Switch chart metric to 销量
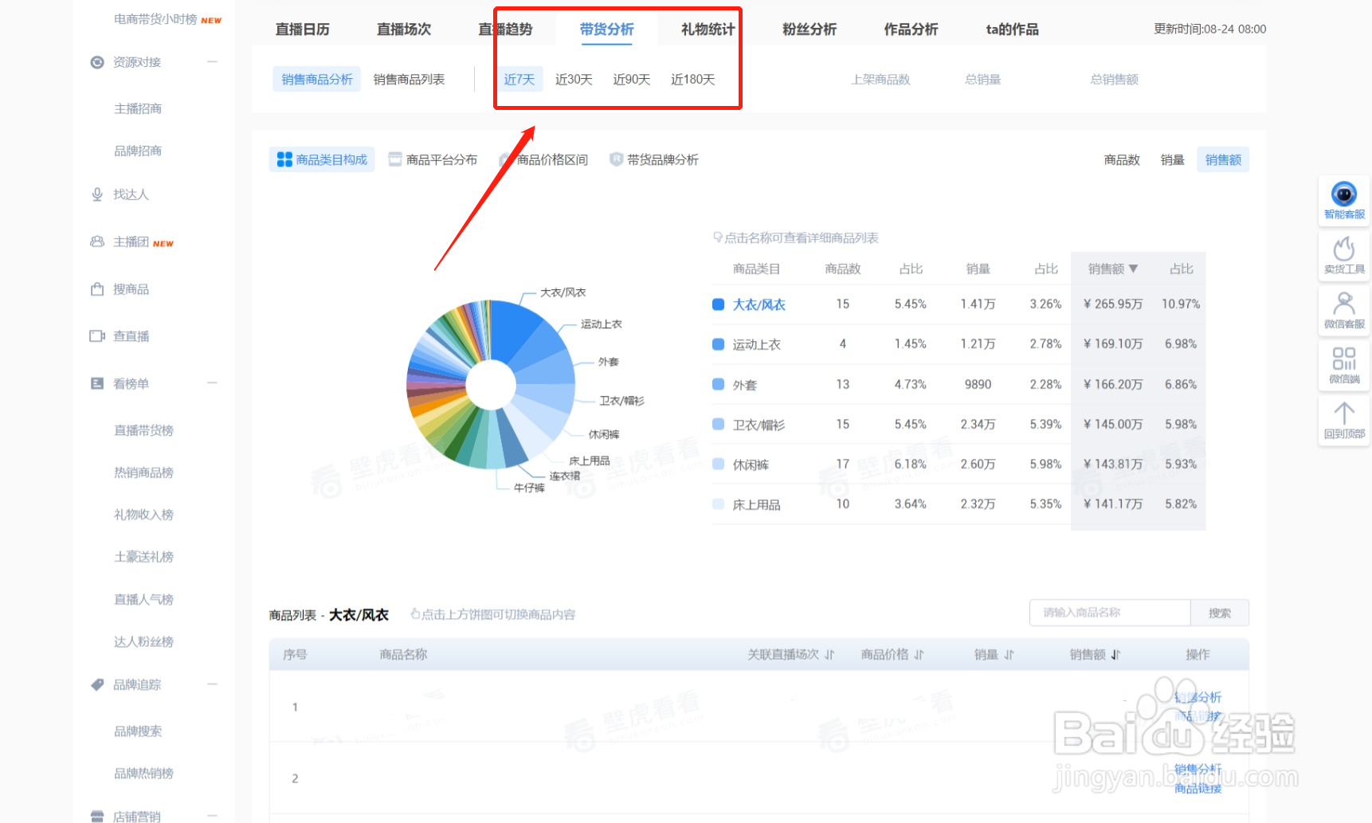Screen dimensions: 1372x823 [x=1171, y=159]
